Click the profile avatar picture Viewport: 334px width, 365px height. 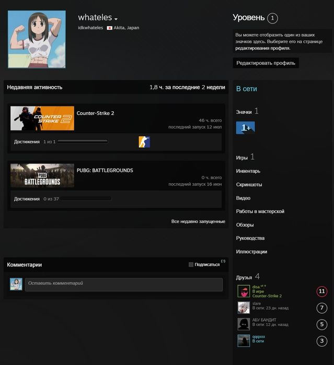37,39
